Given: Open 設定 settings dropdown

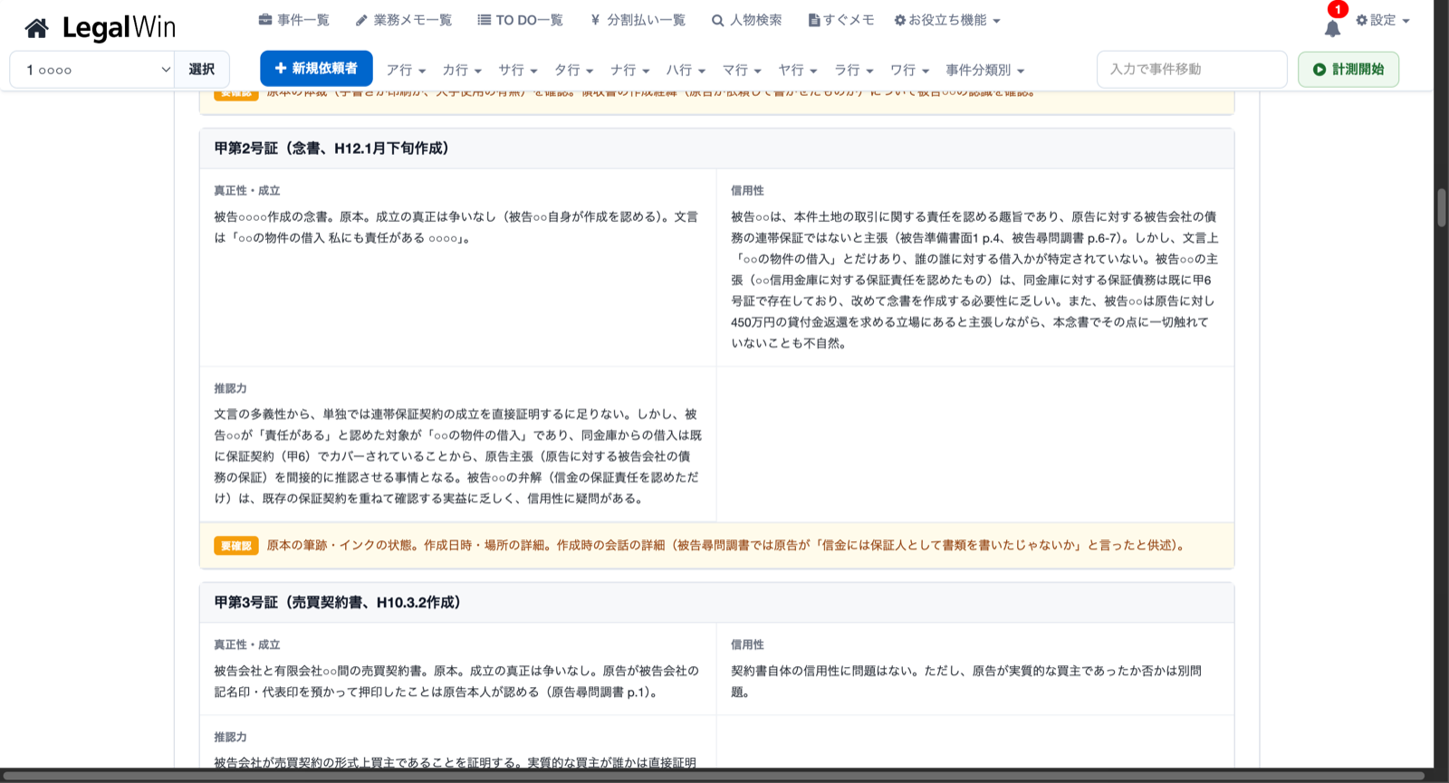Looking at the screenshot, I should coord(1382,20).
